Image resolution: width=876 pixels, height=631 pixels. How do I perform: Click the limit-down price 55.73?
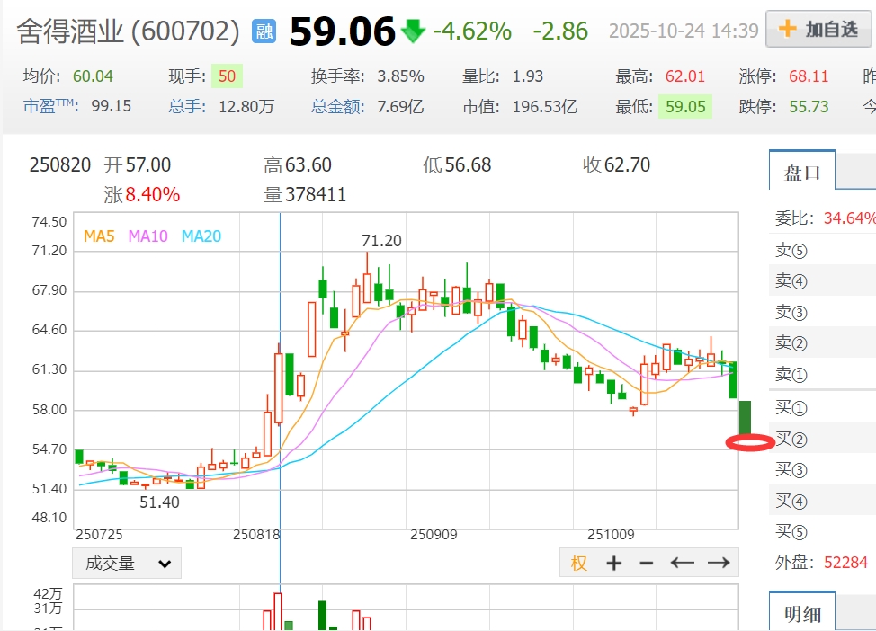(x=809, y=106)
